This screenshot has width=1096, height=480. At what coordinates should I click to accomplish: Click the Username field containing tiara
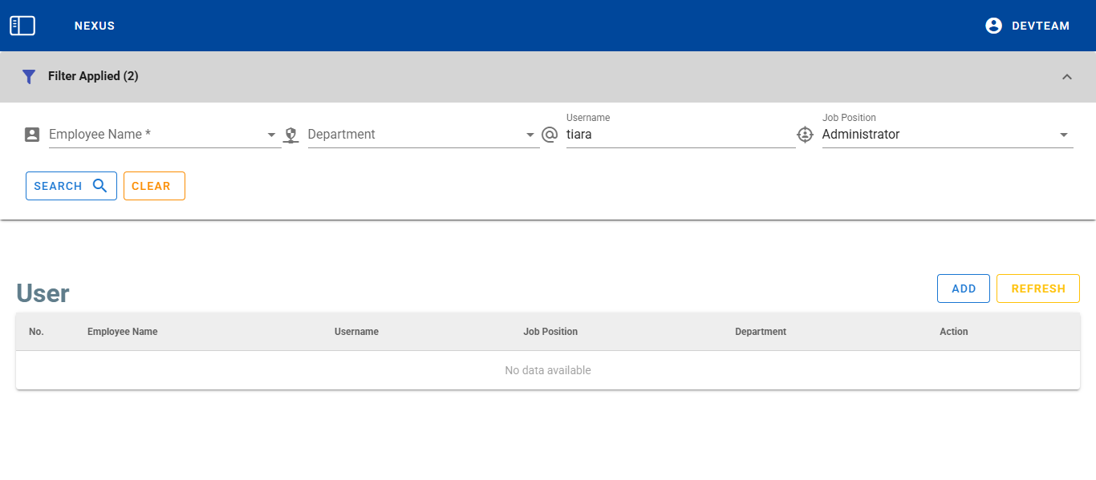[678, 135]
